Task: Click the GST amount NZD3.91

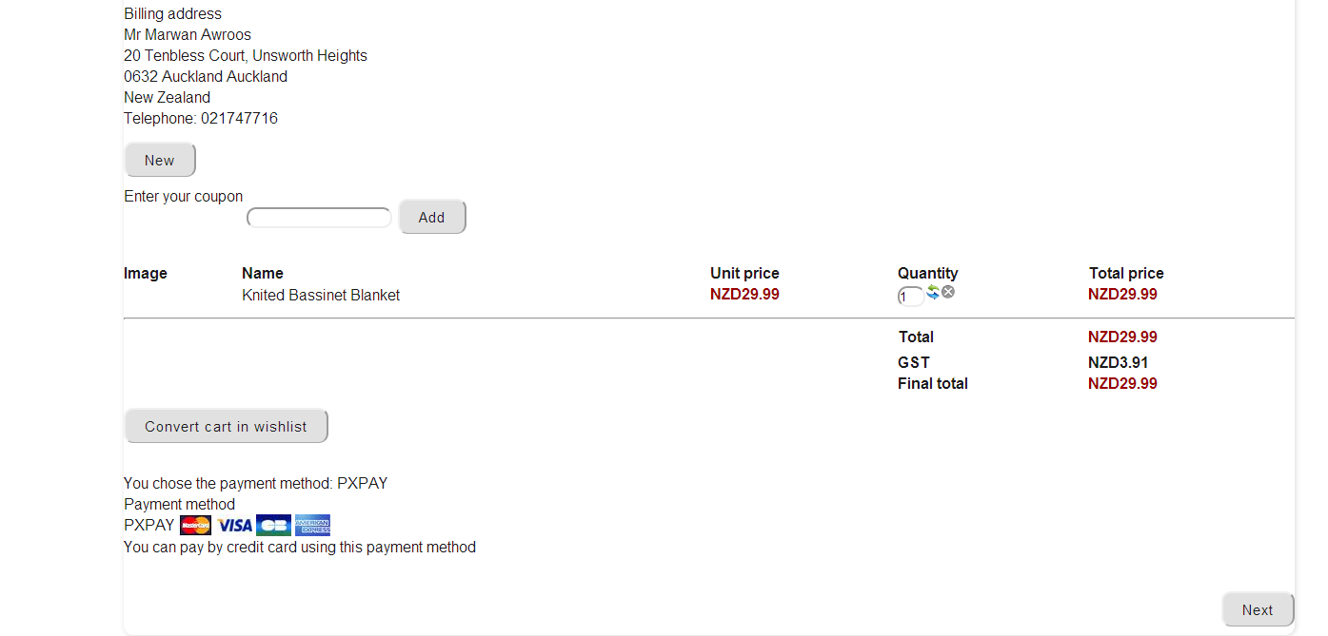Action: pos(1118,362)
